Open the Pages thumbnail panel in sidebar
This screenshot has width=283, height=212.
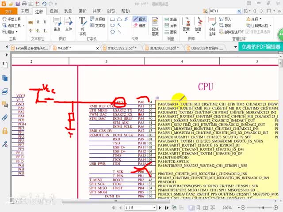tap(5, 78)
